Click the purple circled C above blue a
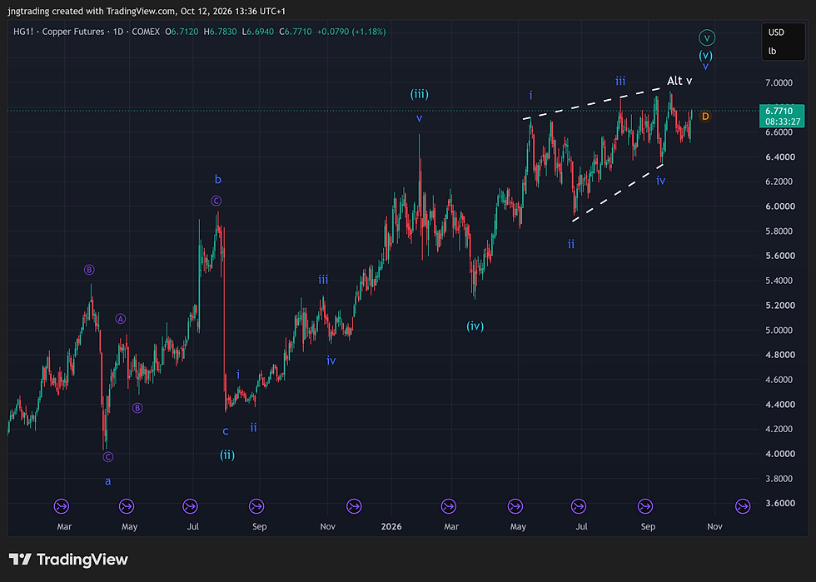The image size is (816, 582). coord(107,456)
